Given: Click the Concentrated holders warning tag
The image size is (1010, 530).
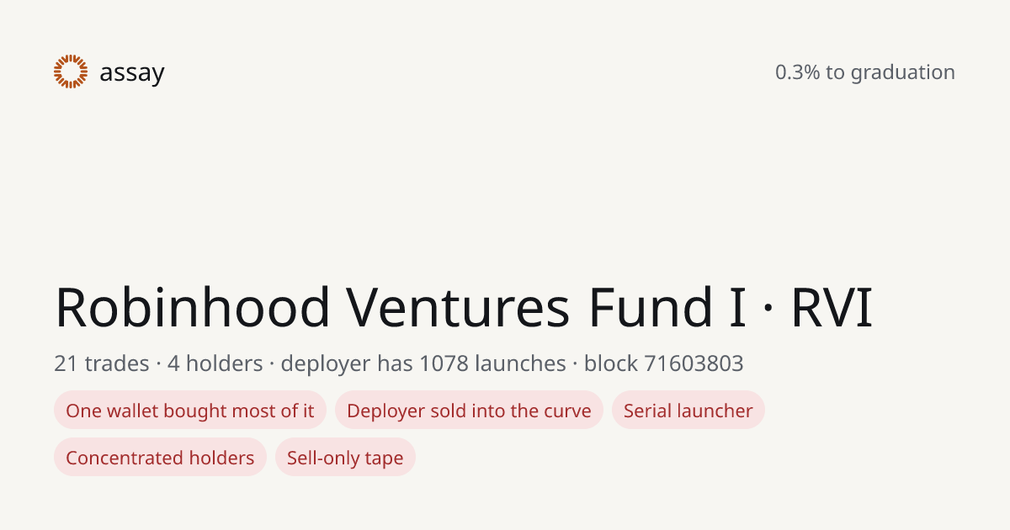Looking at the screenshot, I should coord(160,458).
